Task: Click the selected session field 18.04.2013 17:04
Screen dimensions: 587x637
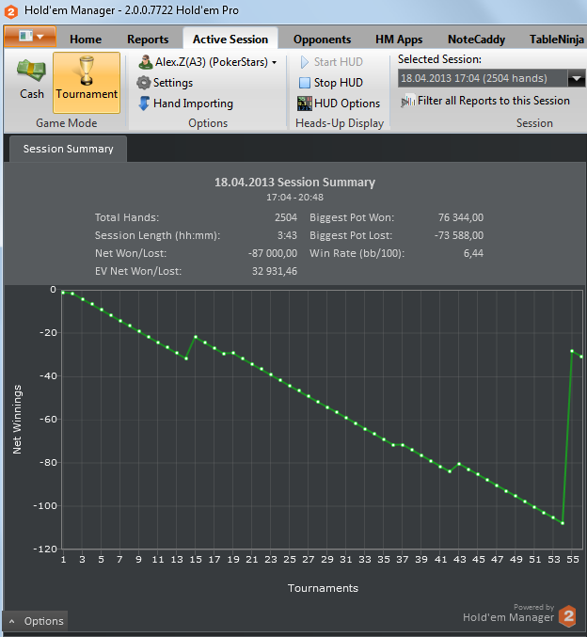Action: [x=483, y=78]
